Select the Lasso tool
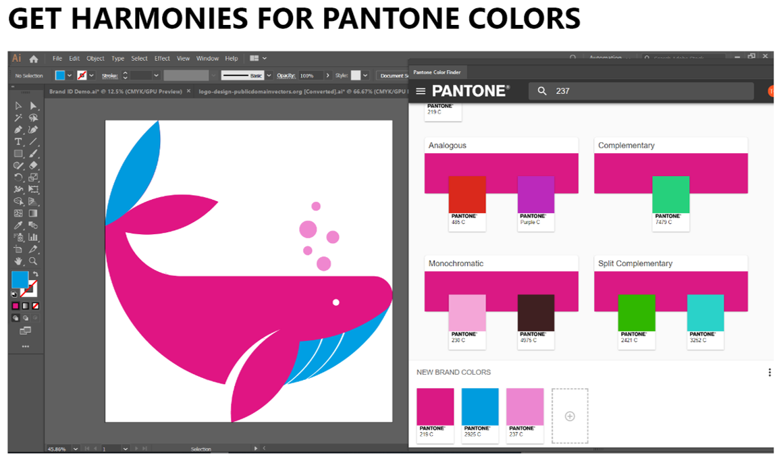The image size is (783, 463). pyautogui.click(x=34, y=118)
